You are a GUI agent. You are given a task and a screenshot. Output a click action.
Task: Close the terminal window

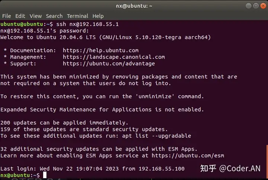(263, 6)
